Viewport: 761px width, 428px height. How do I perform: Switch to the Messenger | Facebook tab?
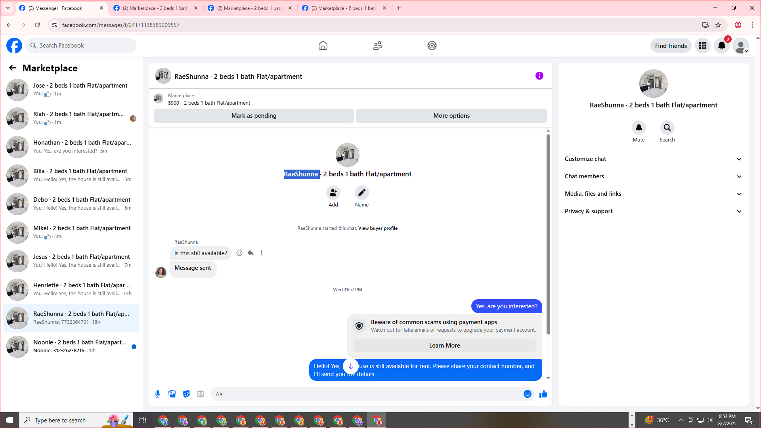61,8
